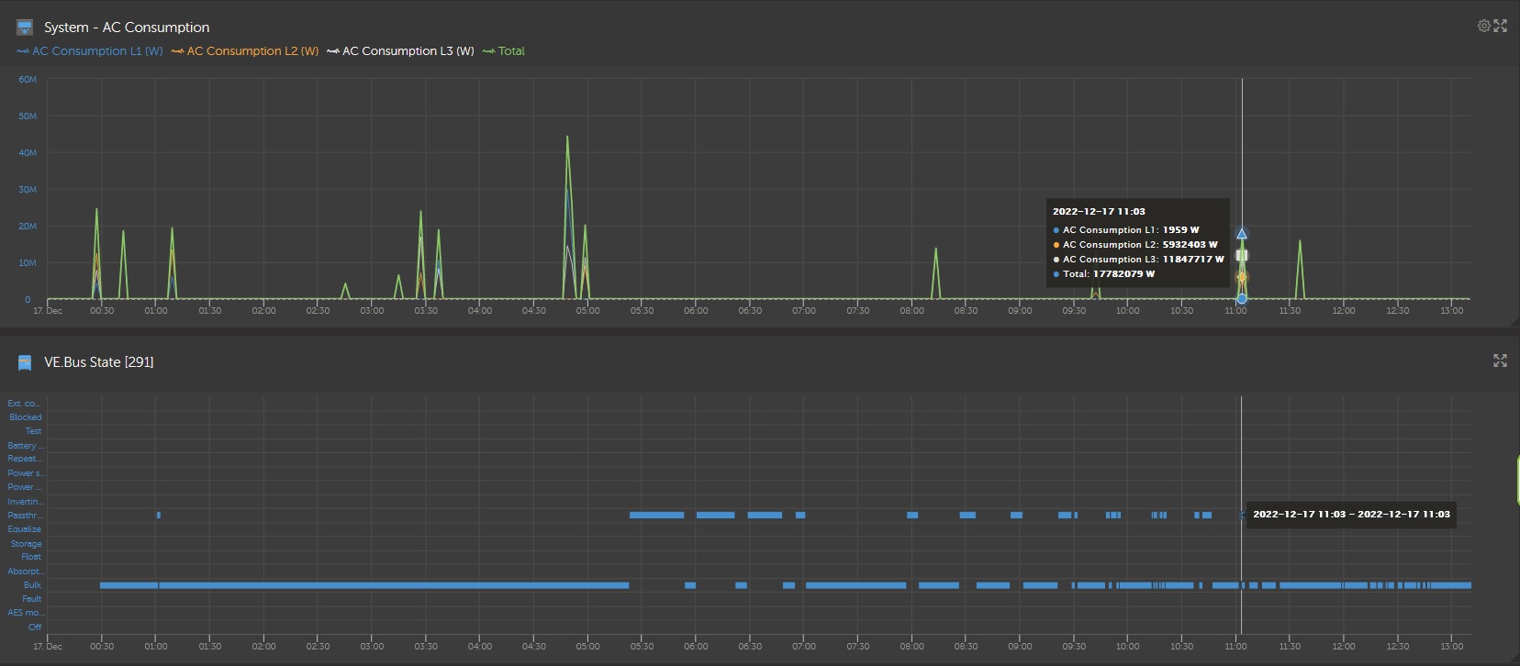Click the "Invertin..." state label
The width and height of the screenshot is (1520, 666).
pos(25,502)
